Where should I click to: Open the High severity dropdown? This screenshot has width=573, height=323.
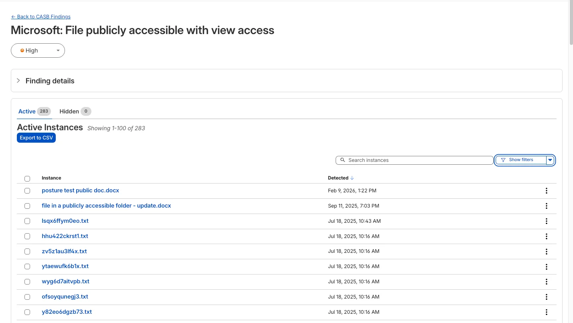[38, 50]
